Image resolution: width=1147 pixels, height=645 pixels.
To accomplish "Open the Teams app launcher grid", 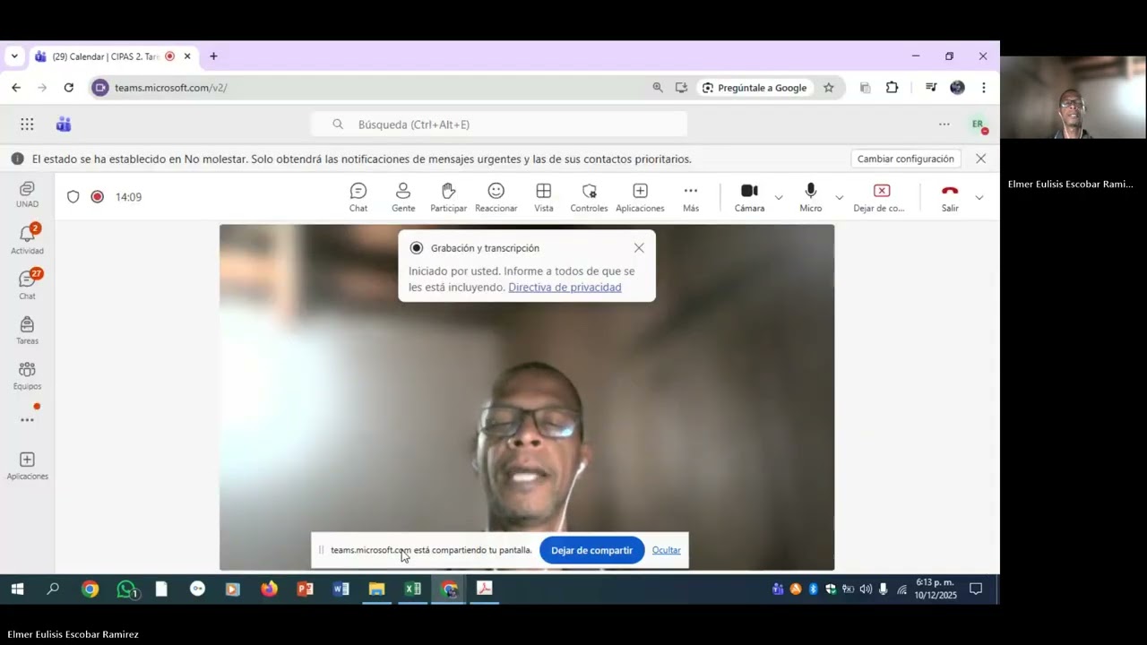I will (x=27, y=125).
